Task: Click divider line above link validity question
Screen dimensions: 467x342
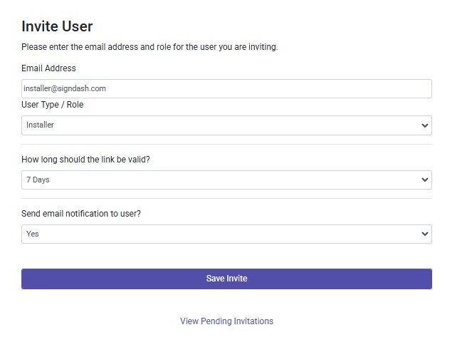Action: (x=226, y=144)
